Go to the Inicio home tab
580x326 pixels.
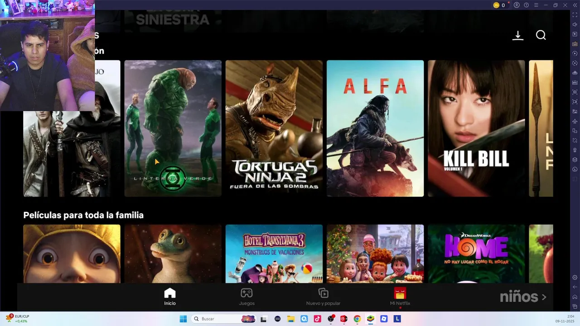[x=170, y=297]
